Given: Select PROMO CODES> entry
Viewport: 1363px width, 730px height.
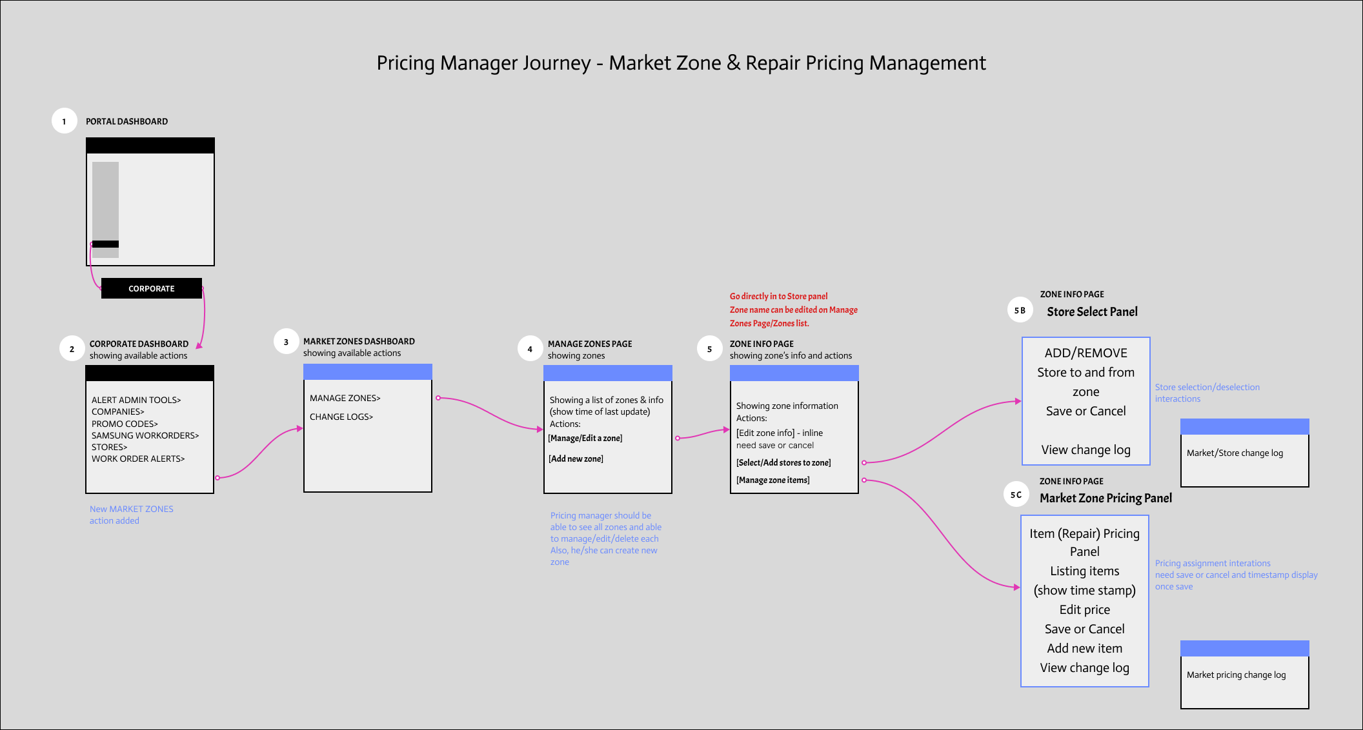Looking at the screenshot, I should [x=125, y=424].
